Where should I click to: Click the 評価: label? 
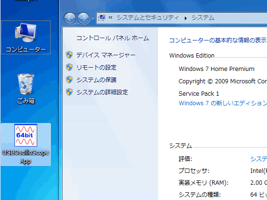point(185,159)
